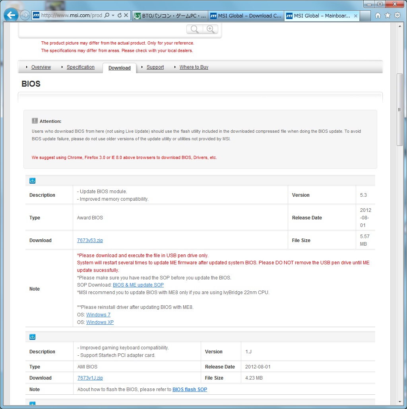Open the BIOS flash SOP link
Screen dimensions: 407x409
[190, 389]
